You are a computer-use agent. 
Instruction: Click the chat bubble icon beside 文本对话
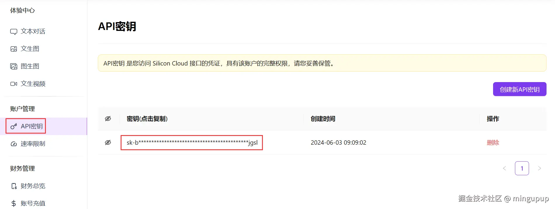[14, 31]
